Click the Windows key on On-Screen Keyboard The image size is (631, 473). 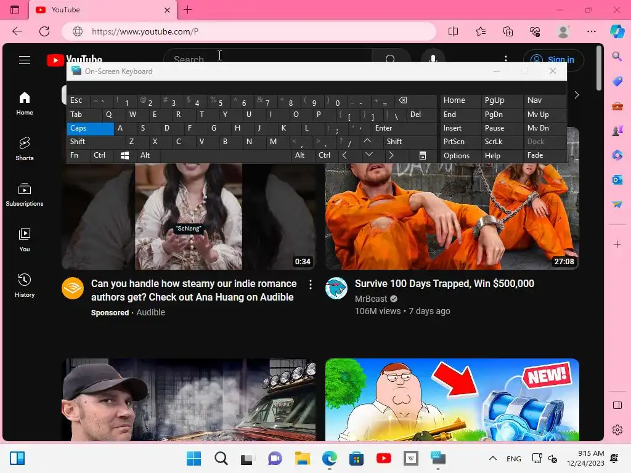[124, 155]
